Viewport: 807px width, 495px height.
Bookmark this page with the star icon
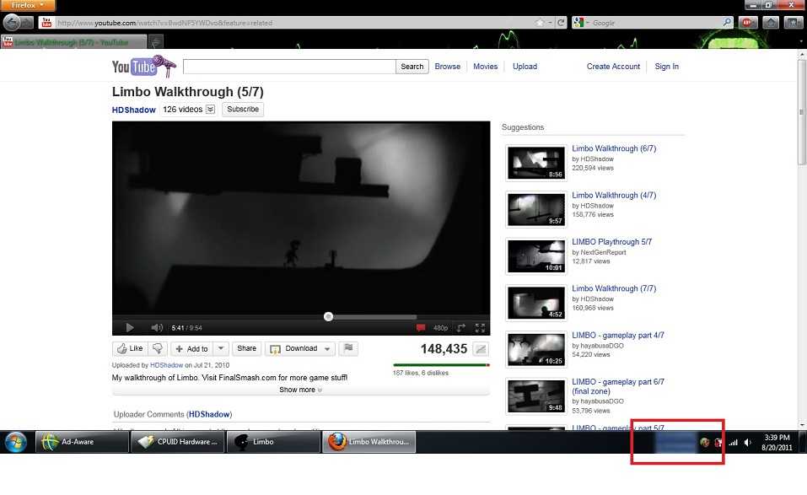click(x=540, y=23)
